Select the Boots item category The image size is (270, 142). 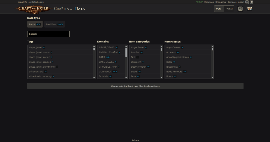145,72
